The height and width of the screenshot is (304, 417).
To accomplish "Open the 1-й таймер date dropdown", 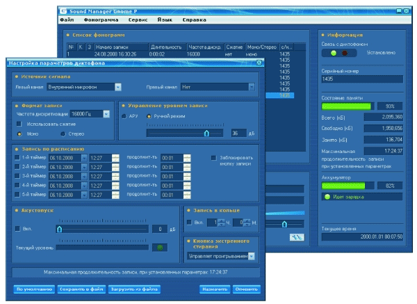I will 84,158.
